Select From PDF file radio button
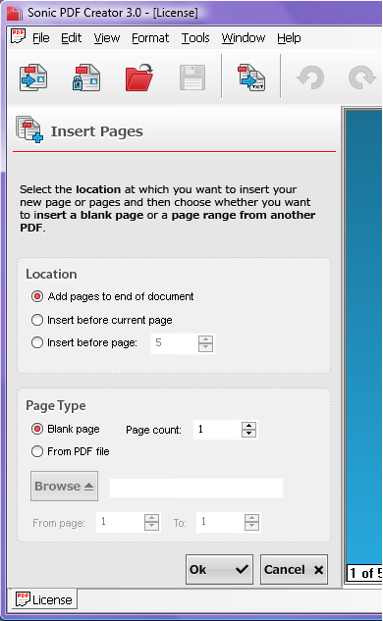 click(x=37, y=451)
